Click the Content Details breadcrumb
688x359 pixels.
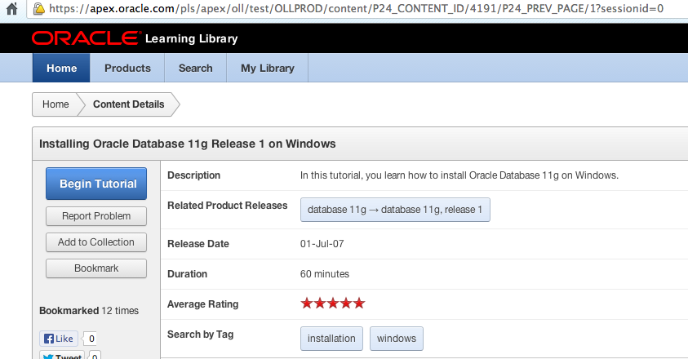129,104
